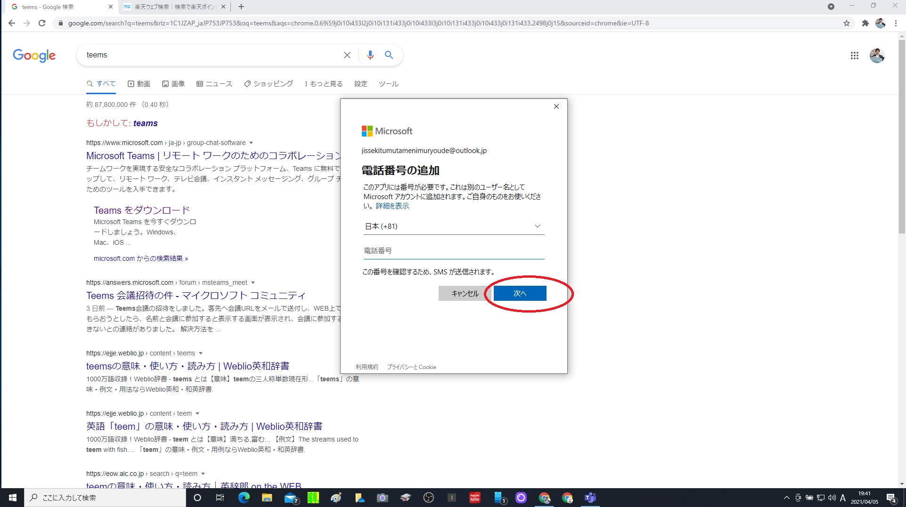Open Mail app with 7 badge
The height and width of the screenshot is (507, 906).
(291, 498)
